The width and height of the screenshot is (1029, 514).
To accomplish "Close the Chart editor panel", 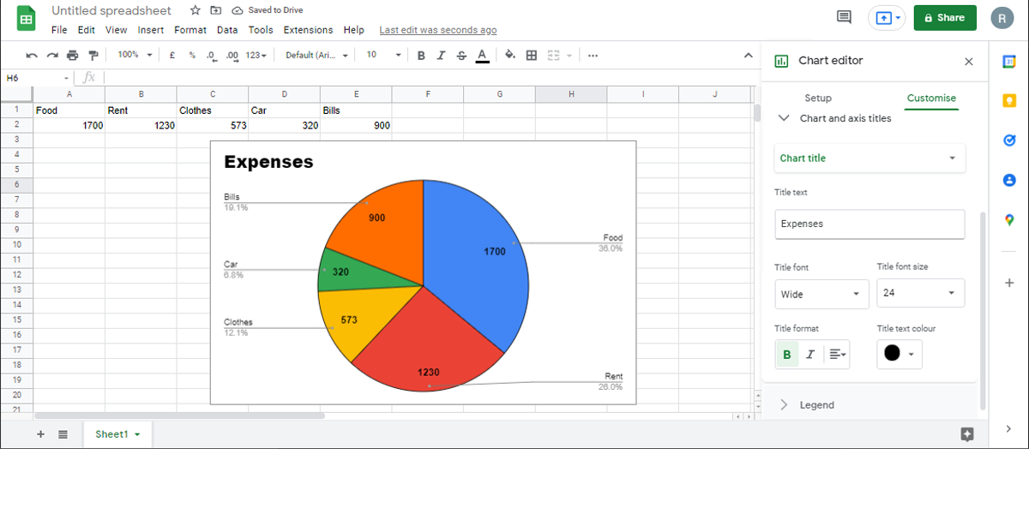I will [x=969, y=61].
